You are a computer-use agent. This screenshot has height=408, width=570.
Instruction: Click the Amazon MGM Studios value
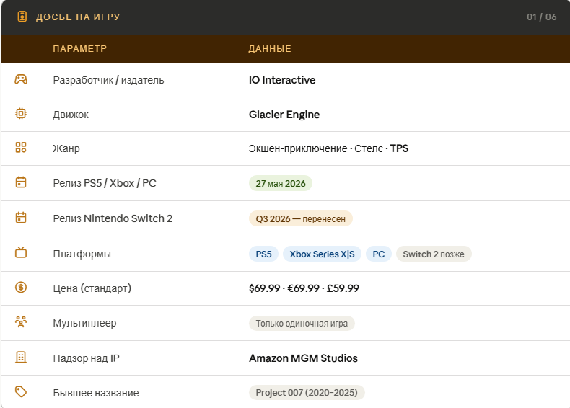click(303, 358)
